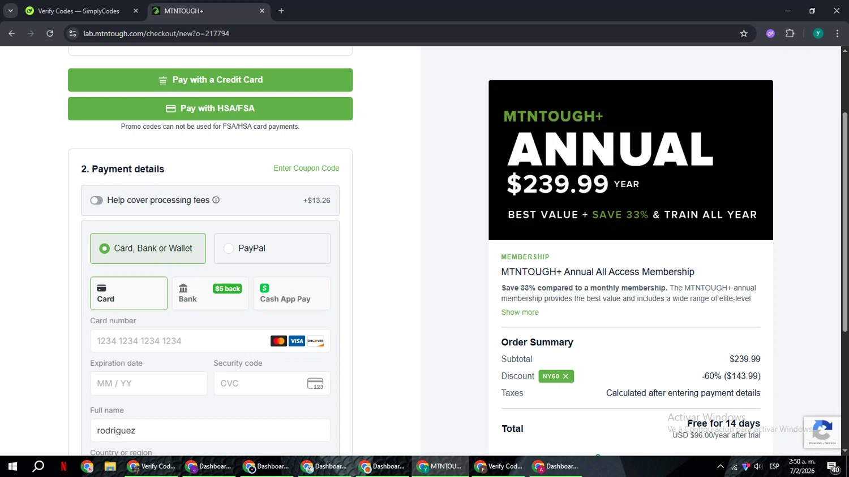Open the Chrome profile avatar

pyautogui.click(x=818, y=33)
